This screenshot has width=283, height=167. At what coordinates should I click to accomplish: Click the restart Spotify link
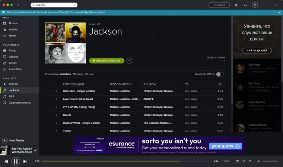[x=84, y=12]
